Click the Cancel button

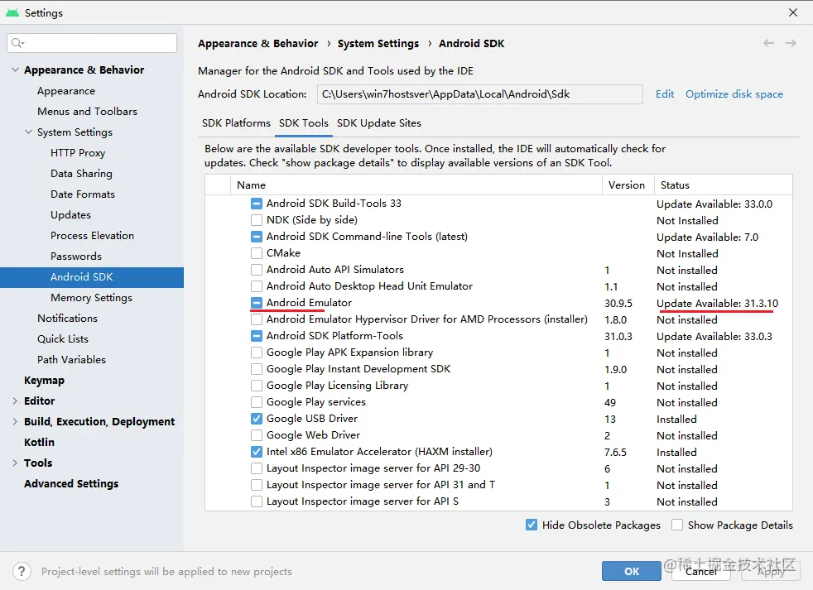coord(701,571)
